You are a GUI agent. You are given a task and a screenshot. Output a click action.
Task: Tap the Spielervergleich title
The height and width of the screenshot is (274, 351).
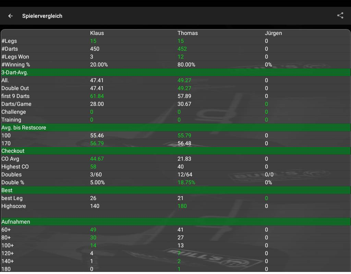coord(42,16)
